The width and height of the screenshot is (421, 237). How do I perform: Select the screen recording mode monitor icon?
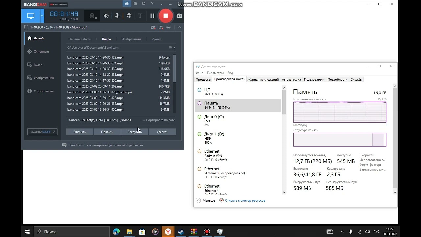[x=31, y=16]
